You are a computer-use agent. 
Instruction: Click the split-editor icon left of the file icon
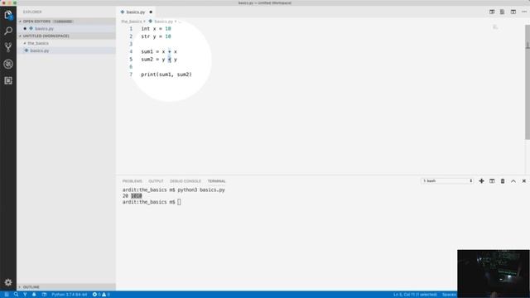point(492,12)
